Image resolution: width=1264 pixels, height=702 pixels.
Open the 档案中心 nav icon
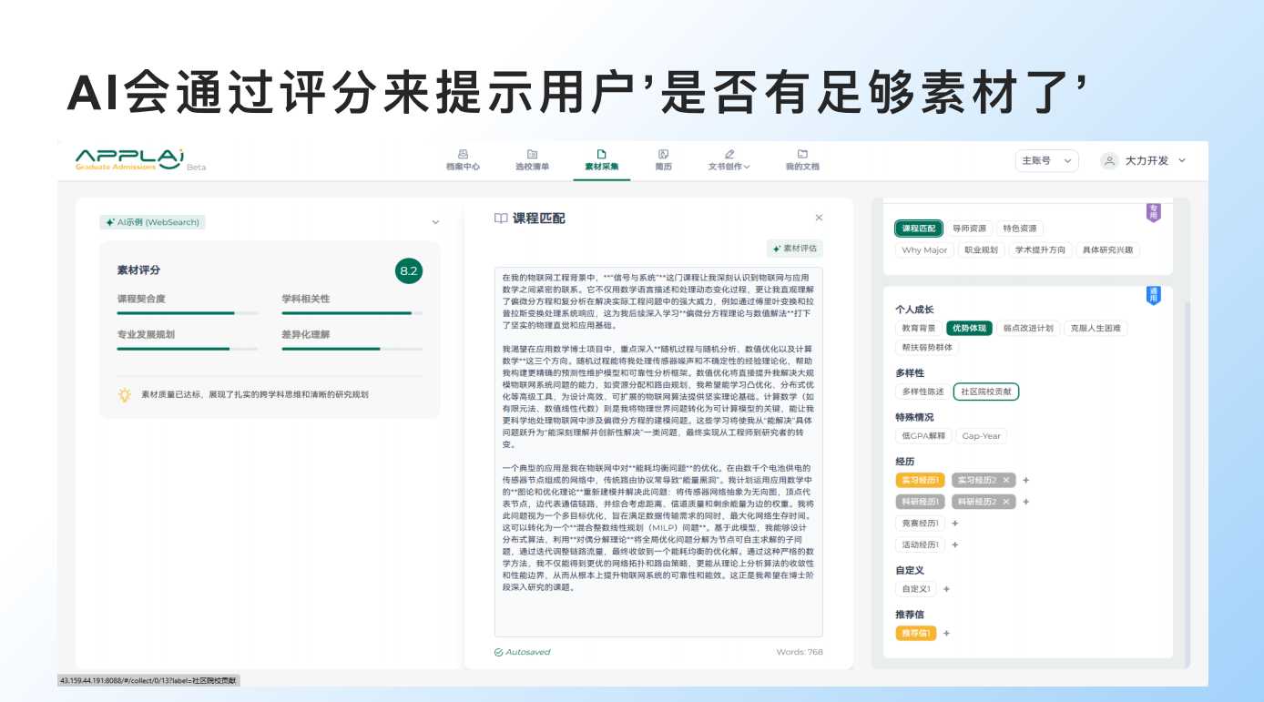(463, 155)
